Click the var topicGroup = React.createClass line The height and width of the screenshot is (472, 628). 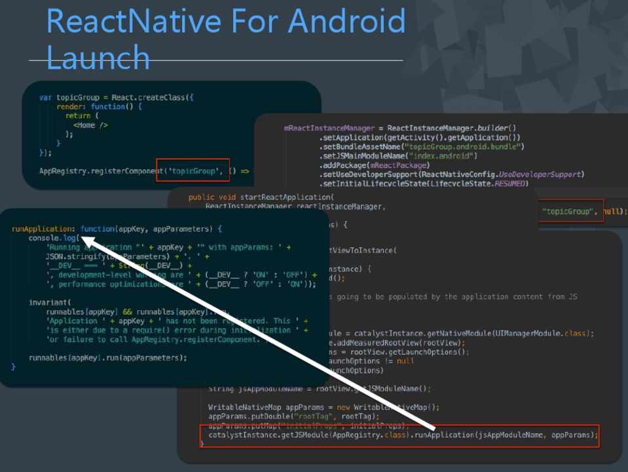point(116,97)
